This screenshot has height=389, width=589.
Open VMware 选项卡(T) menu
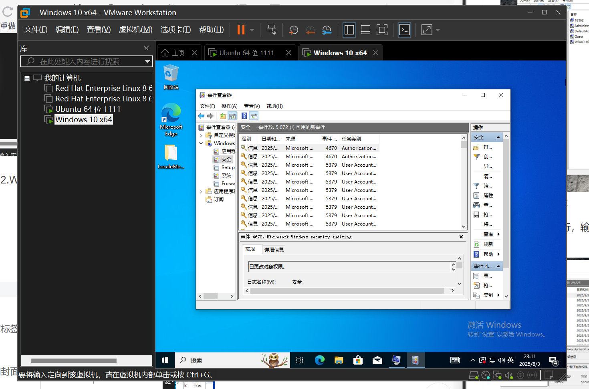[175, 30]
